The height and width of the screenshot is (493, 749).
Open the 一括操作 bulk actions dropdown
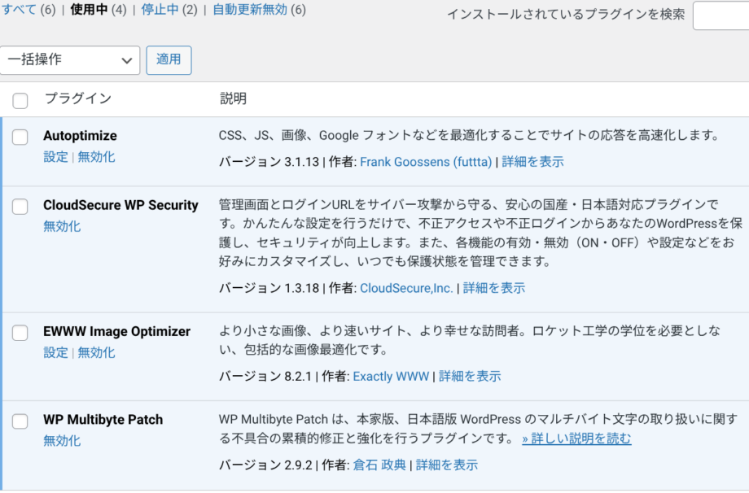click(70, 60)
